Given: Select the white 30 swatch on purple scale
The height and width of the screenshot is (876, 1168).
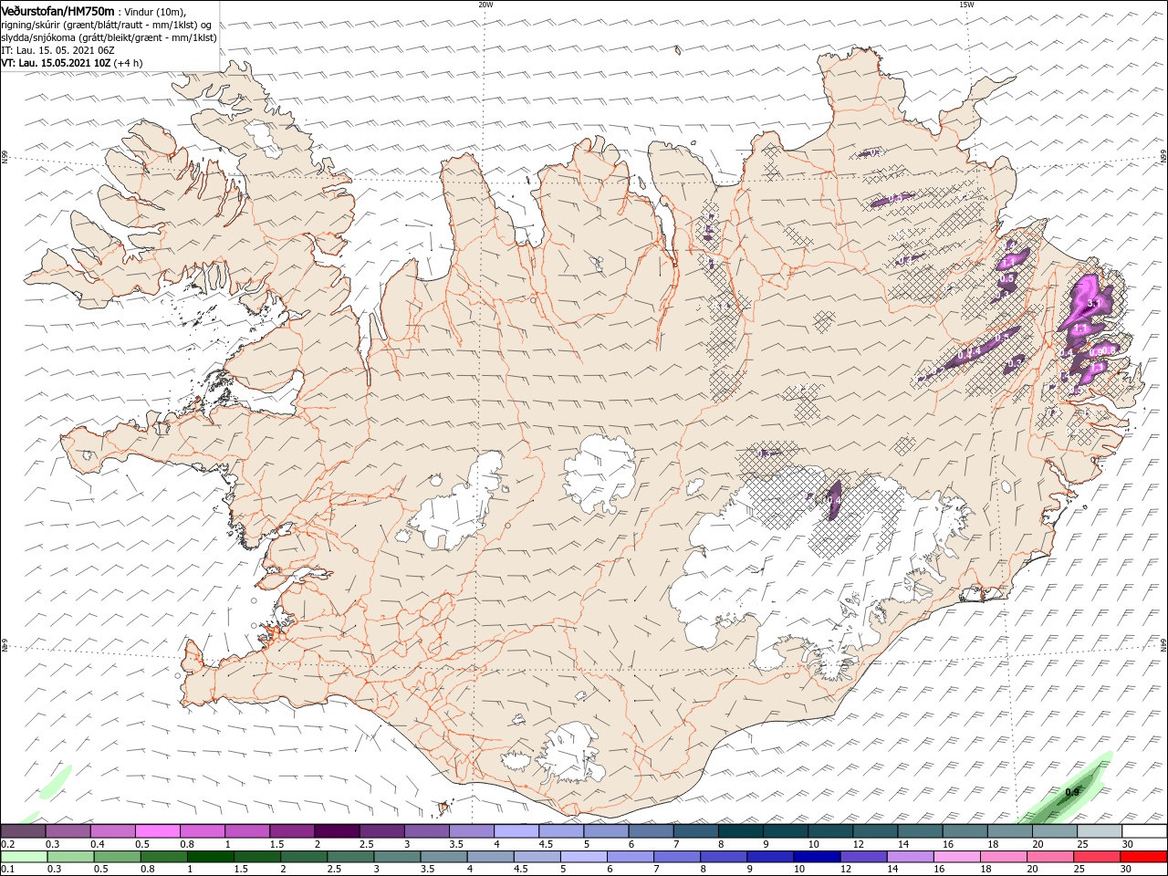Looking at the screenshot, I should 1144,831.
